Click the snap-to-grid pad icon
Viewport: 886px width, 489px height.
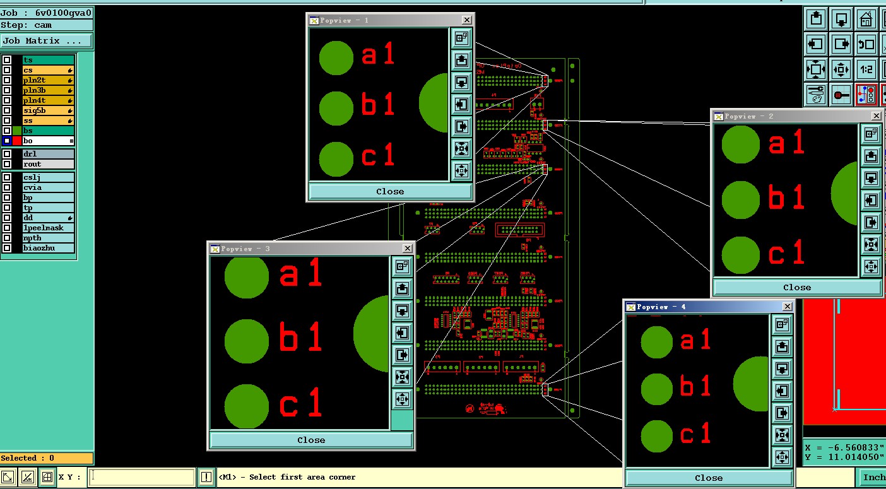pos(841,95)
